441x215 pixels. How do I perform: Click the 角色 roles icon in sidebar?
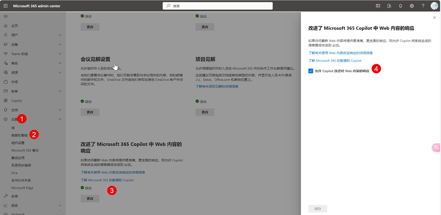coord(5,63)
